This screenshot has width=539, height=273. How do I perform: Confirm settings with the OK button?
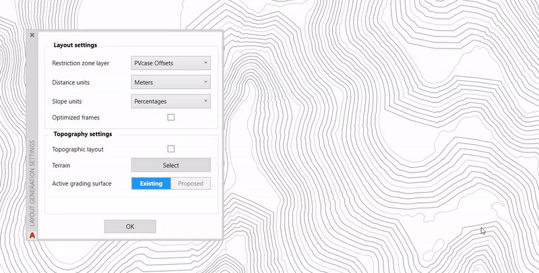(130, 226)
